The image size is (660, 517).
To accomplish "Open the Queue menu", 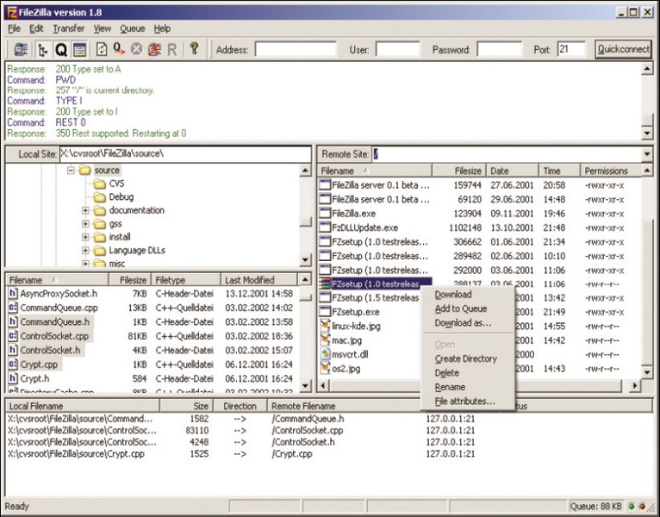I will (133, 28).
